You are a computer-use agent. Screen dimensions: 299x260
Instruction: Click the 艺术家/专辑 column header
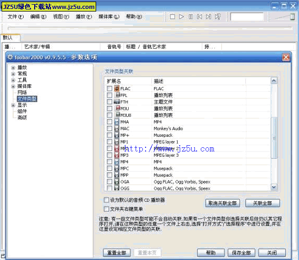[61, 47]
